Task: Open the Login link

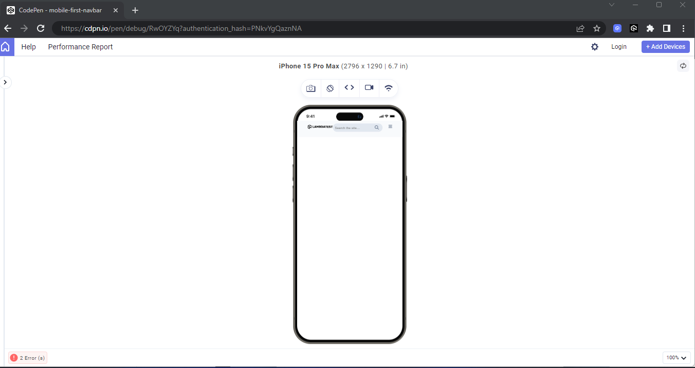Action: coord(619,46)
